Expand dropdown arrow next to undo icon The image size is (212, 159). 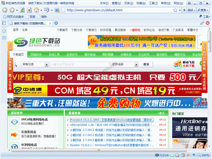(52, 10)
